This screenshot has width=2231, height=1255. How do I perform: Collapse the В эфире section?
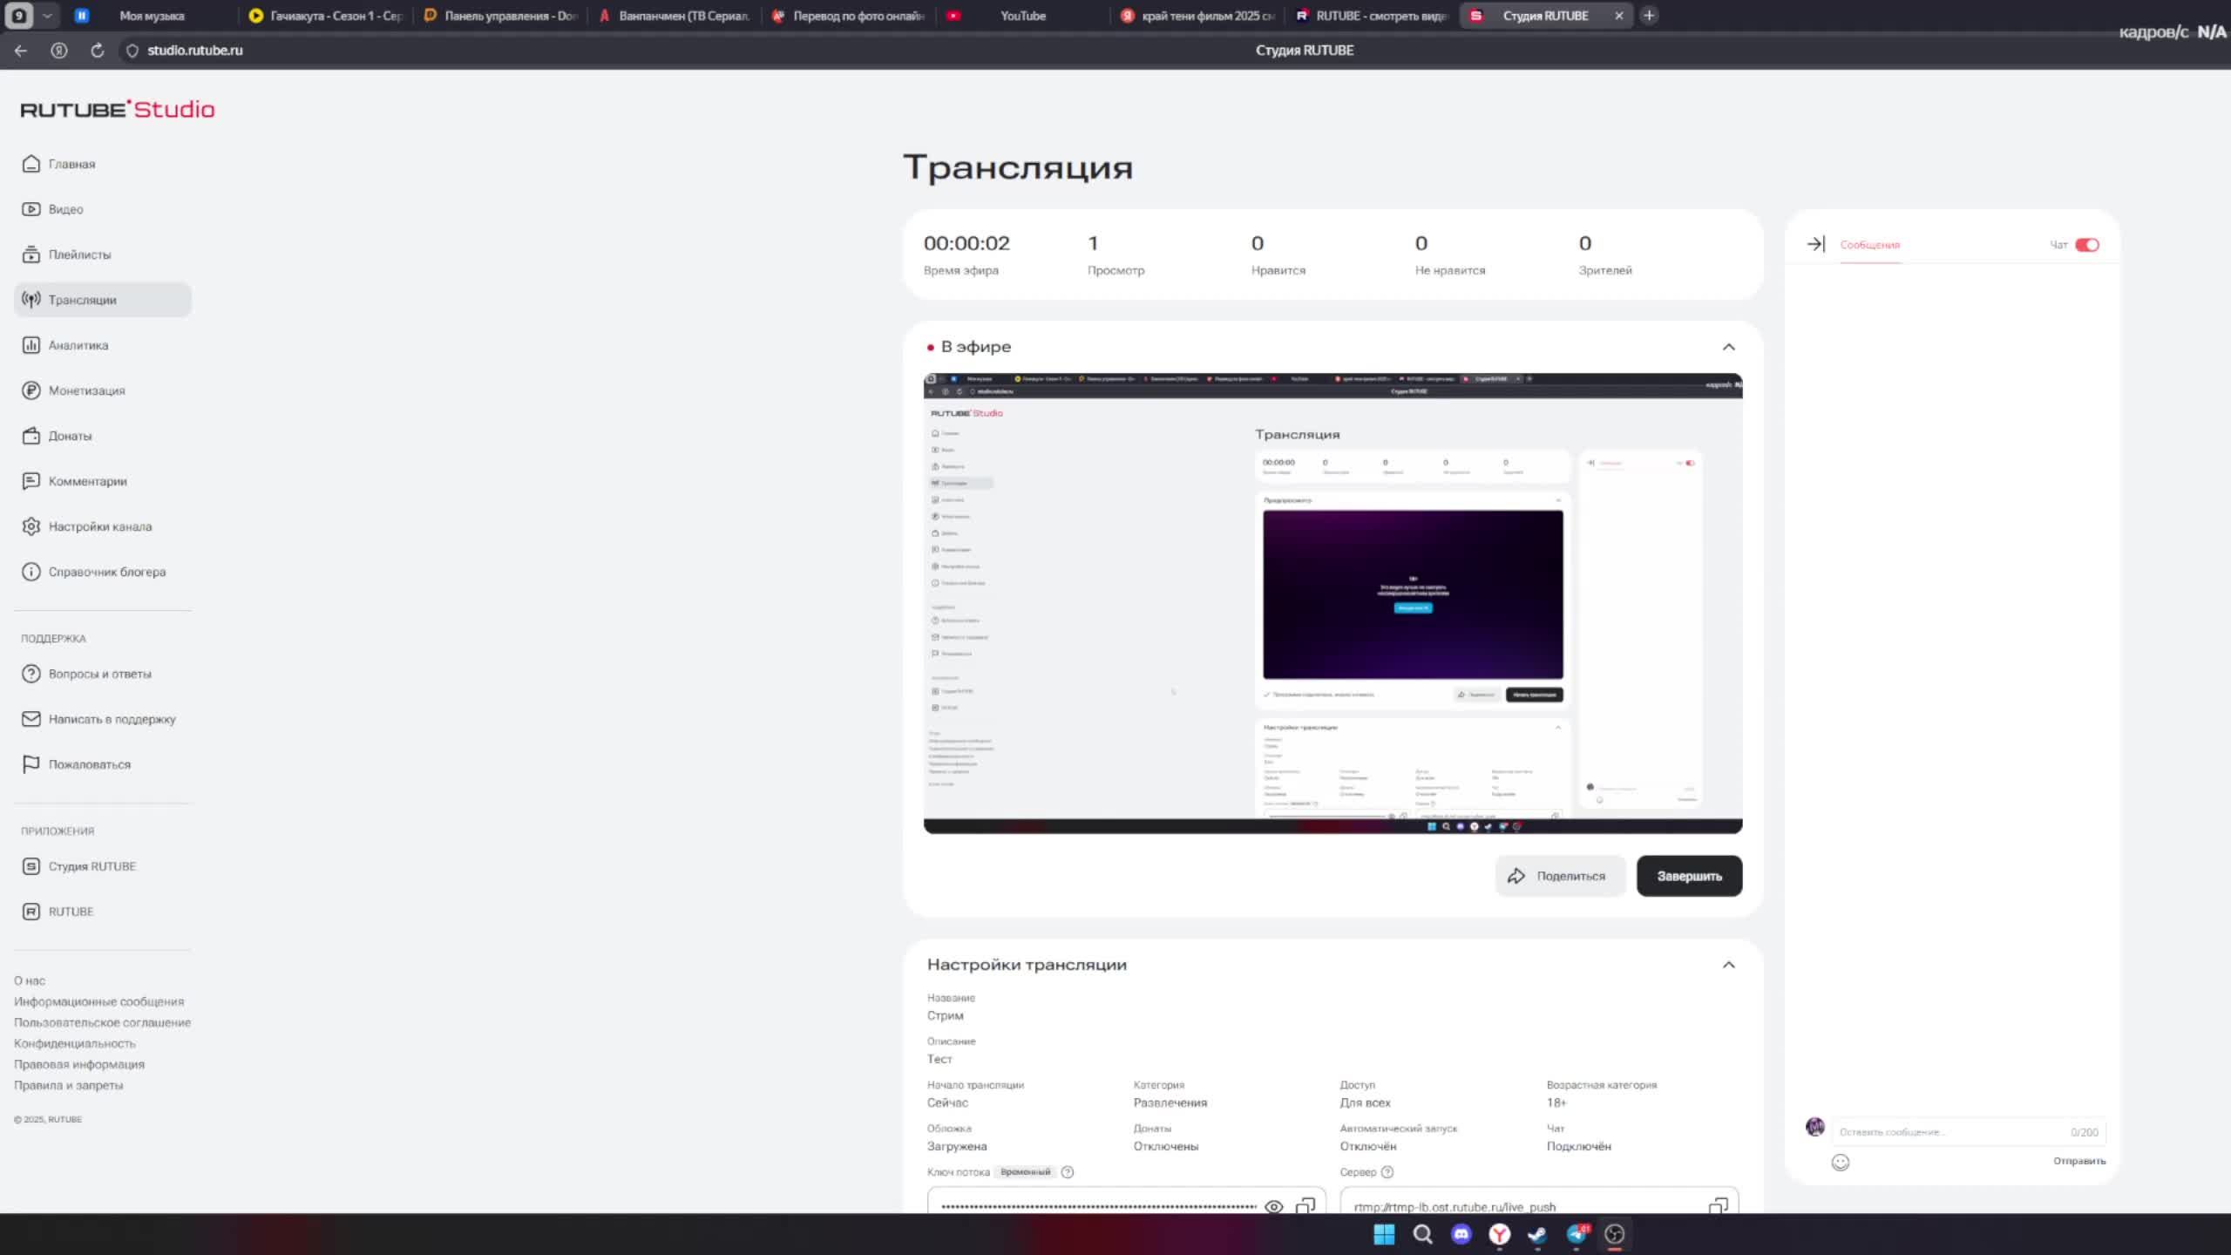[x=1728, y=347]
